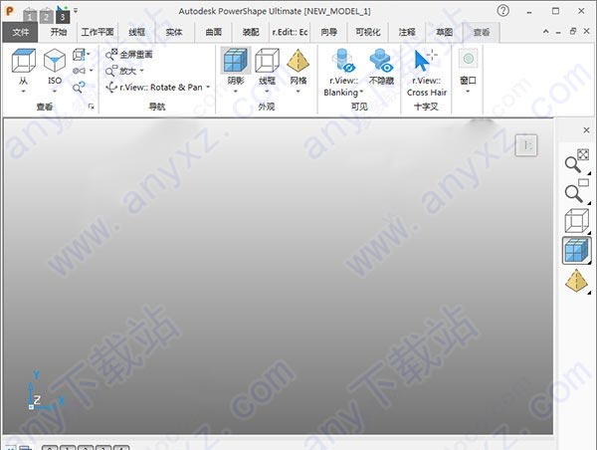This screenshot has height=450, width=597.
Task: Click the 上 view orientation cube in viewport
Action: [x=526, y=145]
